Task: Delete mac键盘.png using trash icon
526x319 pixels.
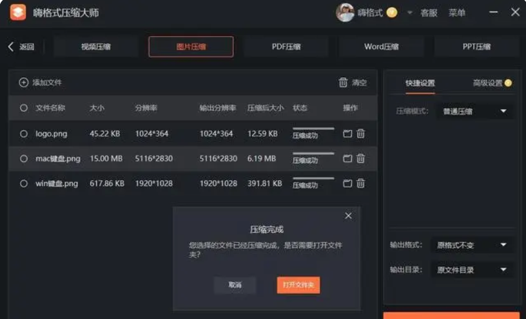Action: point(361,158)
